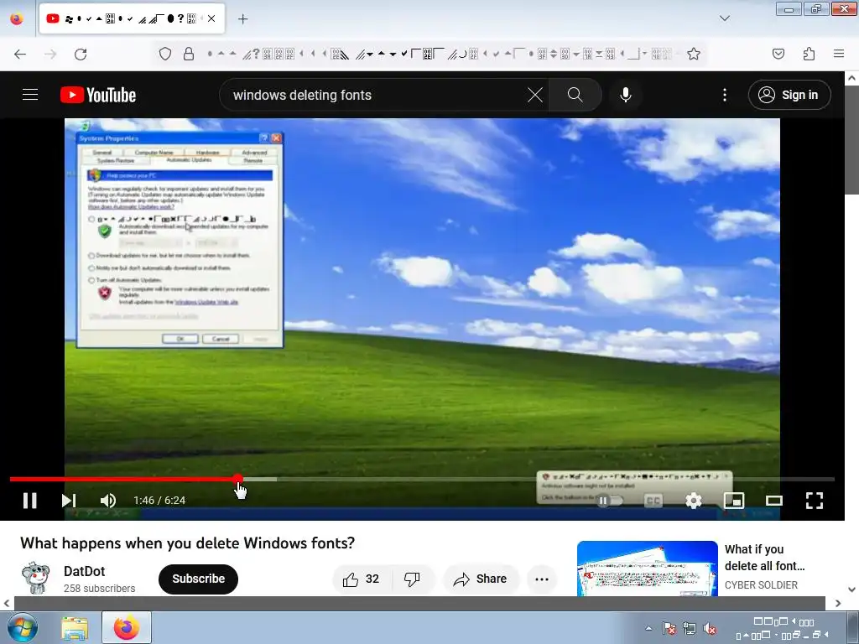859x644 pixels.
Task: Open the CYBER SOLDIER video title link
Action: click(764, 558)
